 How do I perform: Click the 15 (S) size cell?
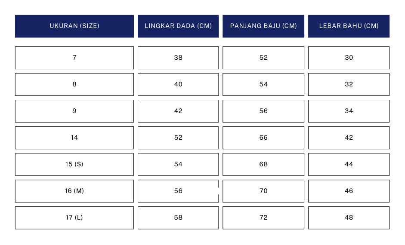point(74,164)
